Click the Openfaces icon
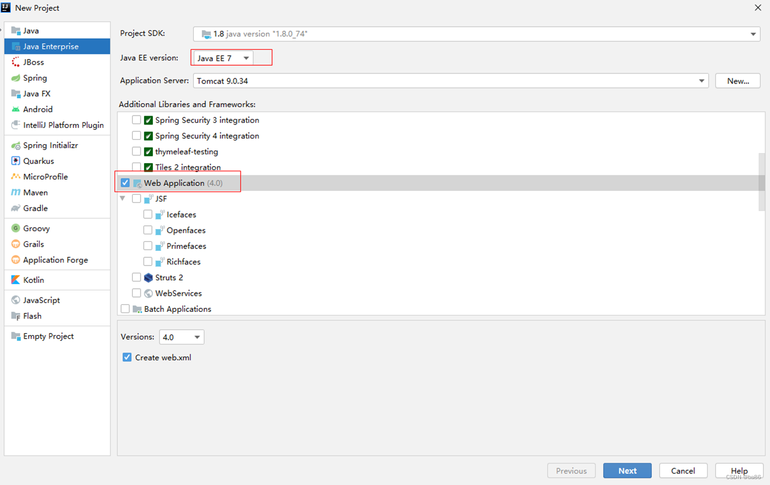This screenshot has width=770, height=485. (160, 230)
